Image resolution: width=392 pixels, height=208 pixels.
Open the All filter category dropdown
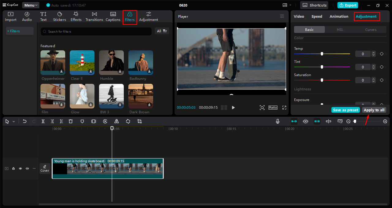[x=162, y=31]
